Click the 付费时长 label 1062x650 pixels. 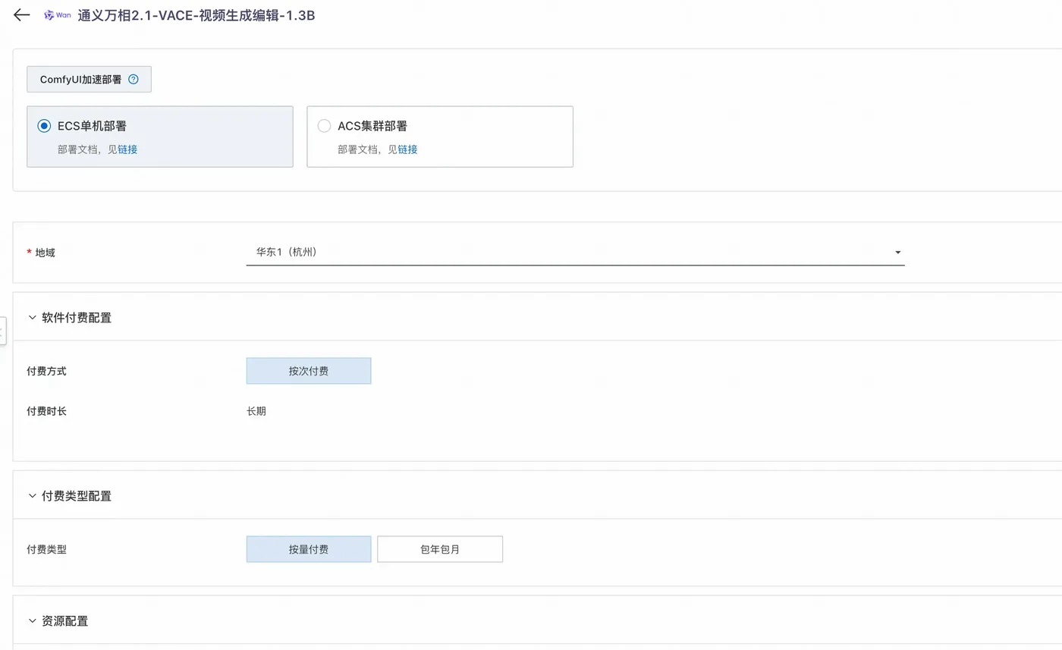pyautogui.click(x=46, y=411)
